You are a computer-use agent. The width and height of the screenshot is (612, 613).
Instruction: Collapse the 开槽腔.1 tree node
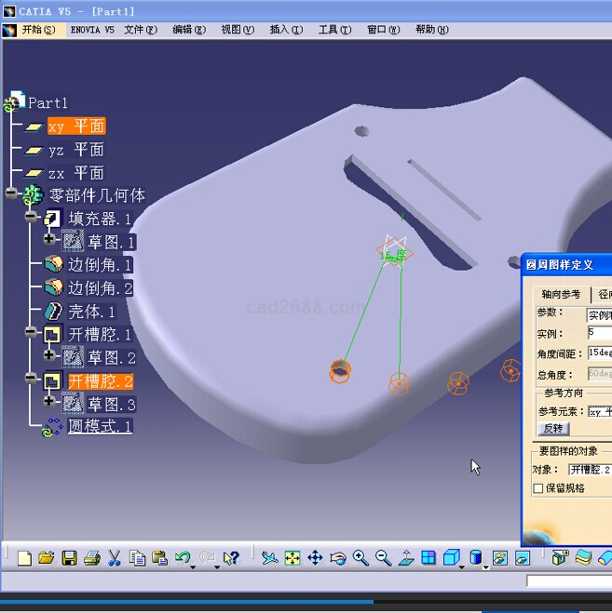pyautogui.click(x=31, y=332)
